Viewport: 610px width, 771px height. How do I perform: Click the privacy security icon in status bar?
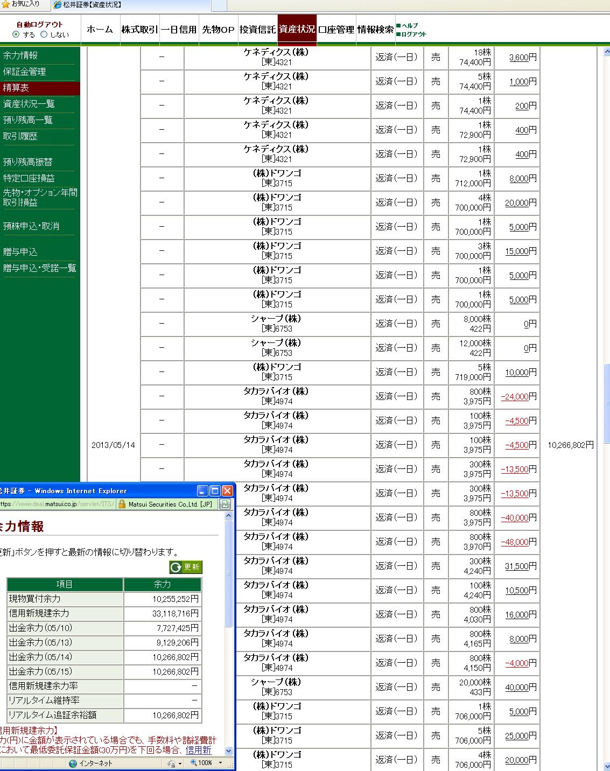point(171,763)
